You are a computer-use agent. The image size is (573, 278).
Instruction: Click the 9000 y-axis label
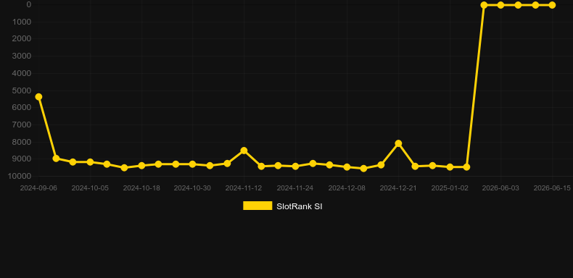point(22,159)
